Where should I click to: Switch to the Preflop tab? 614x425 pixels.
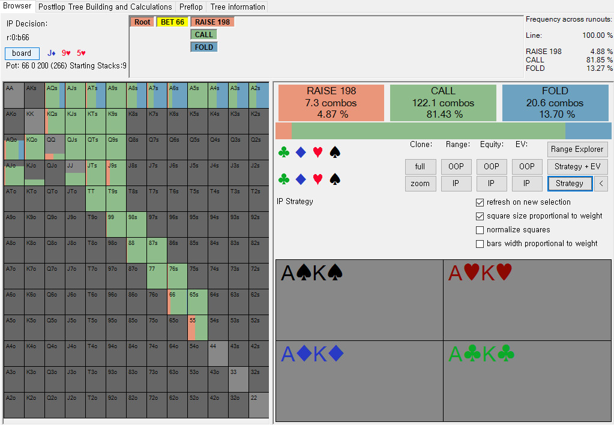tap(191, 7)
